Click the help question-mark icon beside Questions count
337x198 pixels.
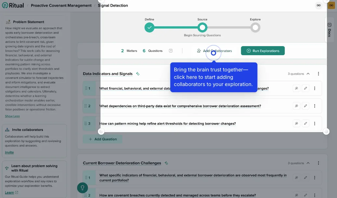tap(170, 51)
